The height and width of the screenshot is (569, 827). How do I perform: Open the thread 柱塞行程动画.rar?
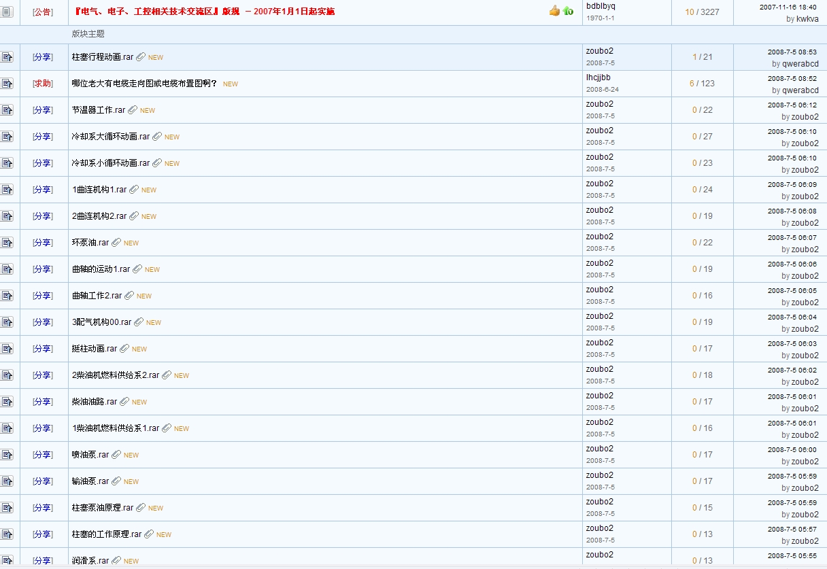click(103, 57)
